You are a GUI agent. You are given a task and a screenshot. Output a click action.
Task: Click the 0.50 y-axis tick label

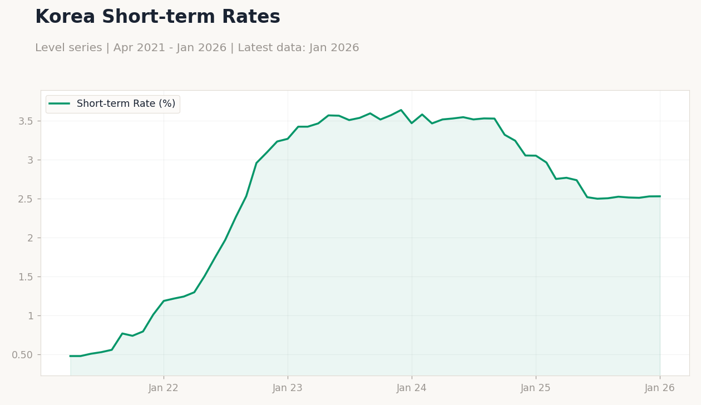tap(23, 355)
